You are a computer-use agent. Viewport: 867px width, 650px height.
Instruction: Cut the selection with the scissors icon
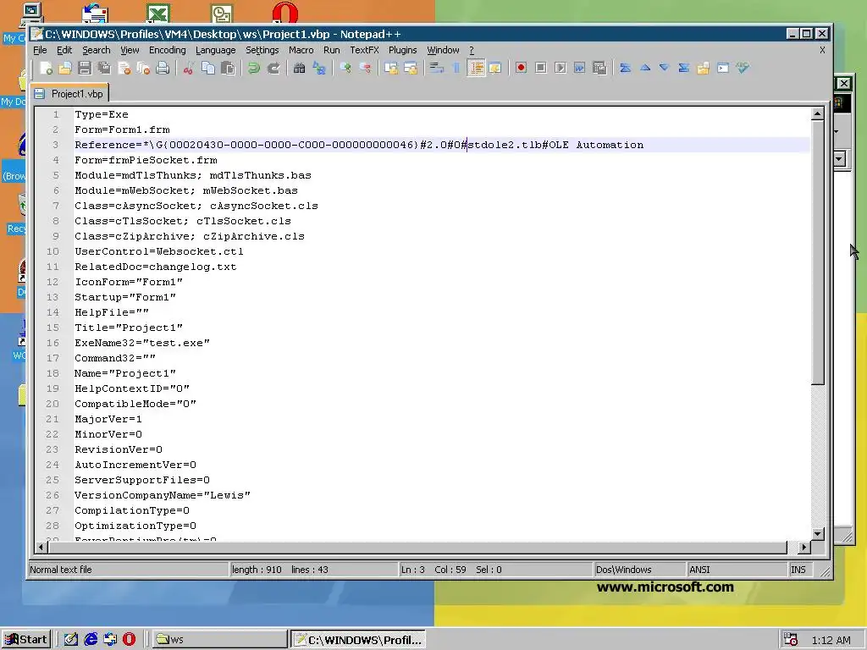point(189,68)
